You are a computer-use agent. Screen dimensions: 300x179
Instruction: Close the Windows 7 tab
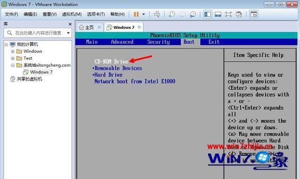pyautogui.click(x=139, y=27)
